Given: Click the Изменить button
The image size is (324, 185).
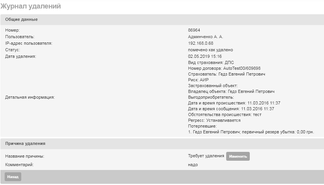Looking at the screenshot, I should click(x=238, y=156).
